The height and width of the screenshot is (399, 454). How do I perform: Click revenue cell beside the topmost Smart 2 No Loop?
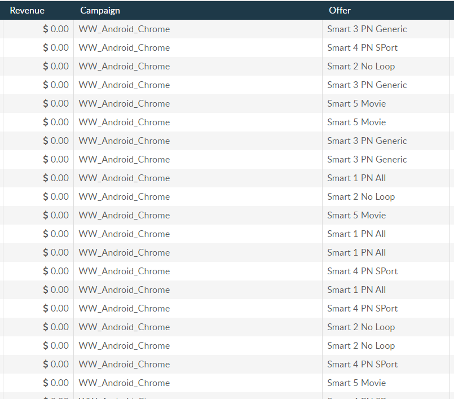click(x=56, y=66)
